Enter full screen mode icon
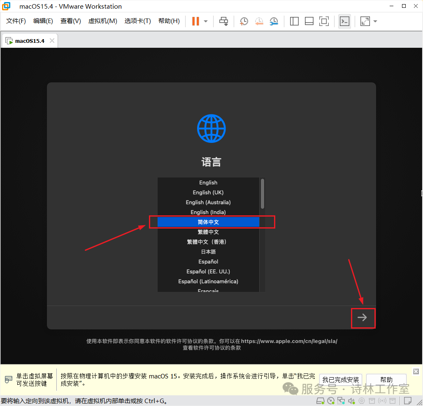This screenshot has height=406, width=423. (324, 21)
